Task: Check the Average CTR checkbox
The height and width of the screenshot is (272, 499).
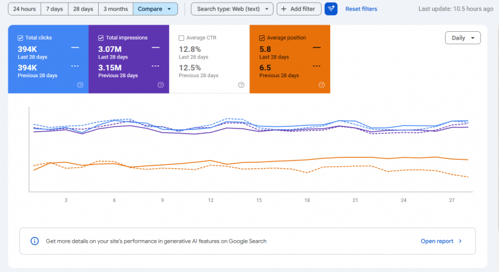Action: [181, 38]
